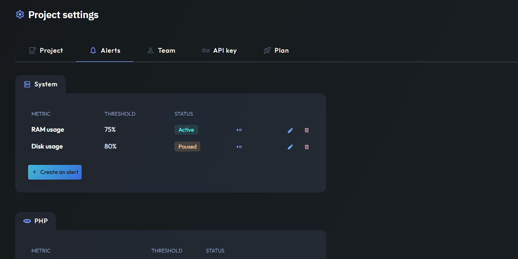This screenshot has width=518, height=259.
Task: Edit the Disk usage alert
Action: (290, 147)
